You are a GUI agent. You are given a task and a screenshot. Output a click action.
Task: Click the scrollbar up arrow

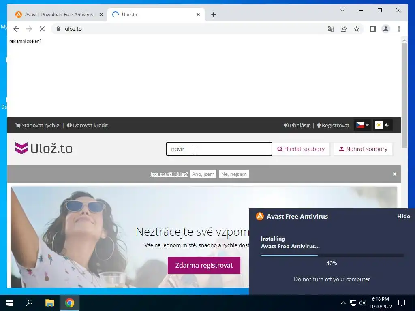[404, 40]
